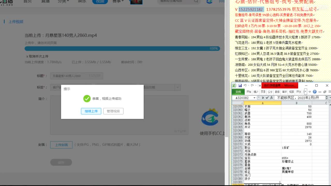Minimize the Excel workbook inside the ribbon row
Viewport: 331px width, 186px height.
320,92
